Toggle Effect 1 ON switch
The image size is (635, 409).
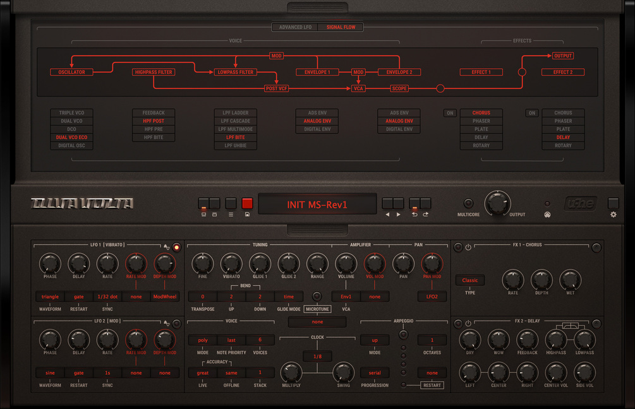(x=450, y=113)
